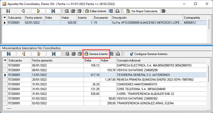Go to next bank movement record

pos(39,54)
